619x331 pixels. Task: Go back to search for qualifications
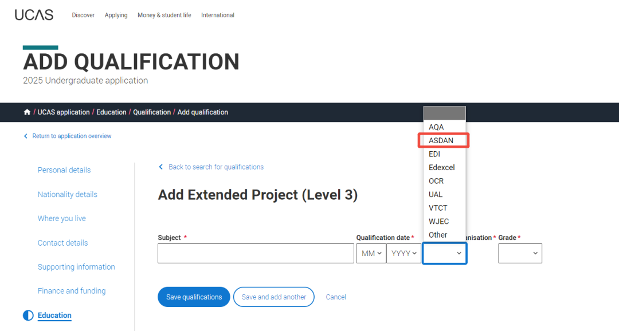216,167
